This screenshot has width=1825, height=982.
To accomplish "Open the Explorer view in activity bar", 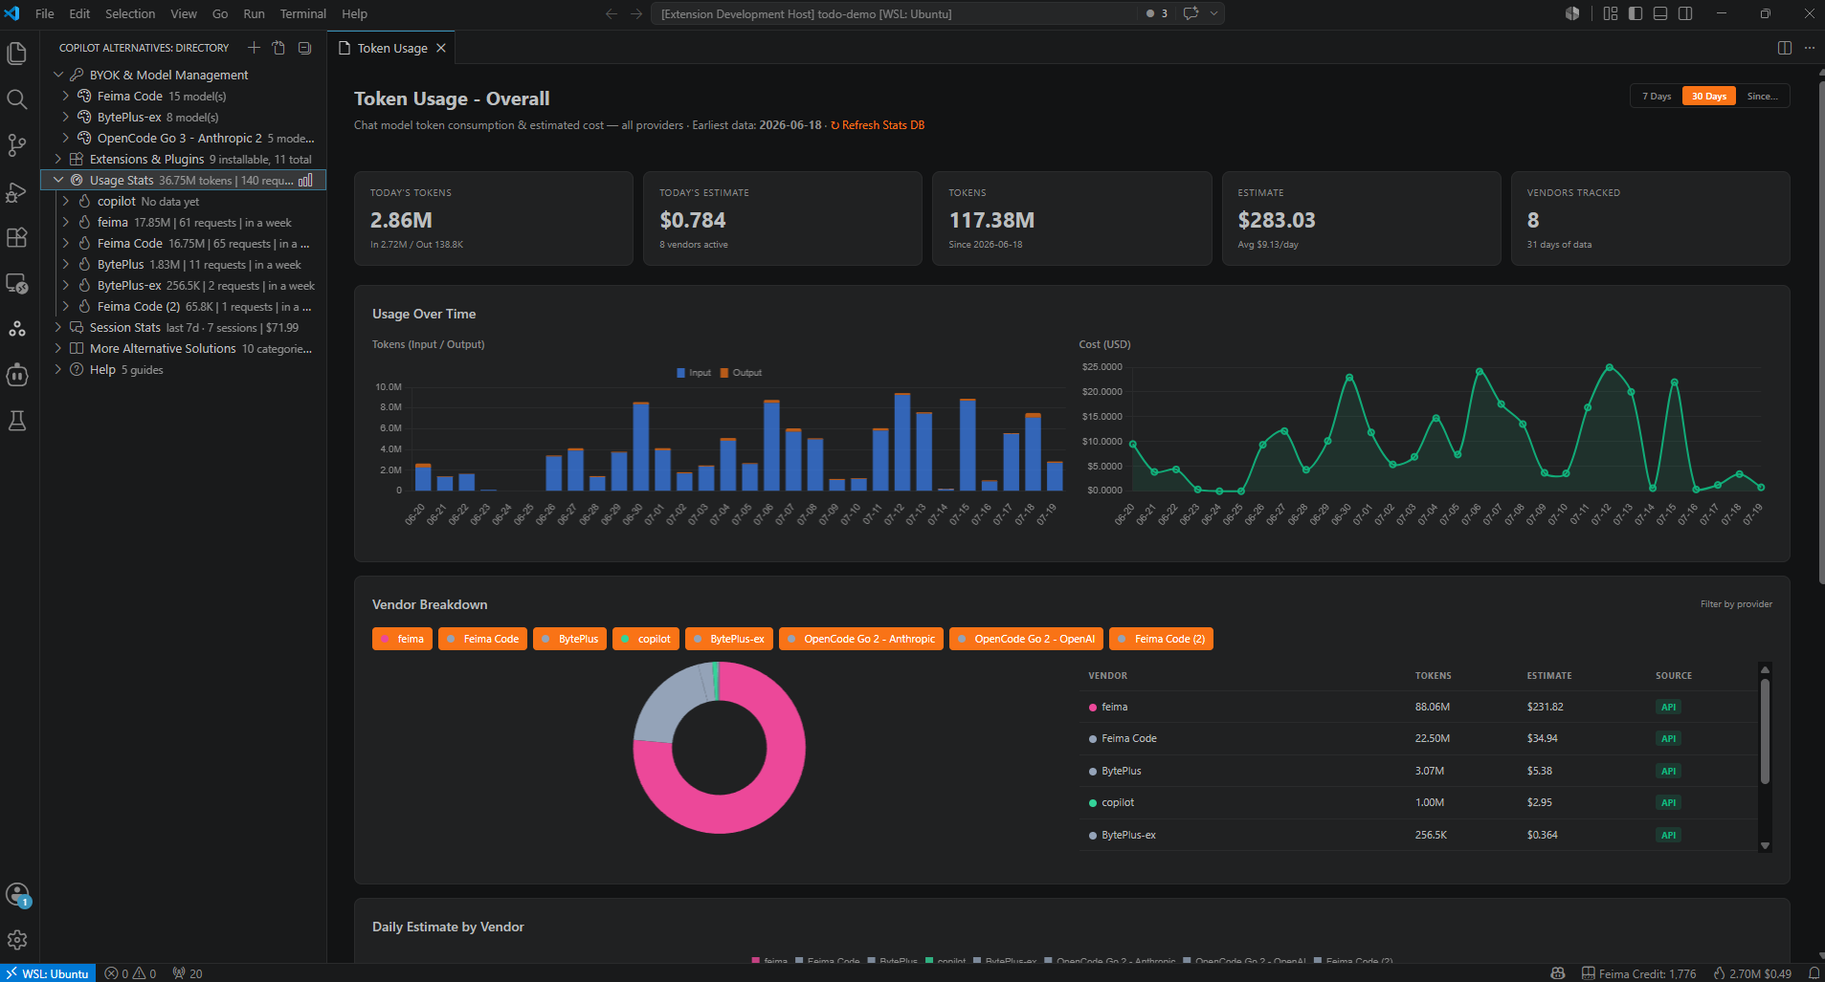I will 17,54.
